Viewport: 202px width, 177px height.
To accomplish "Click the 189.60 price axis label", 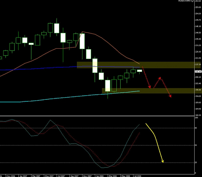I will click(198, 103).
